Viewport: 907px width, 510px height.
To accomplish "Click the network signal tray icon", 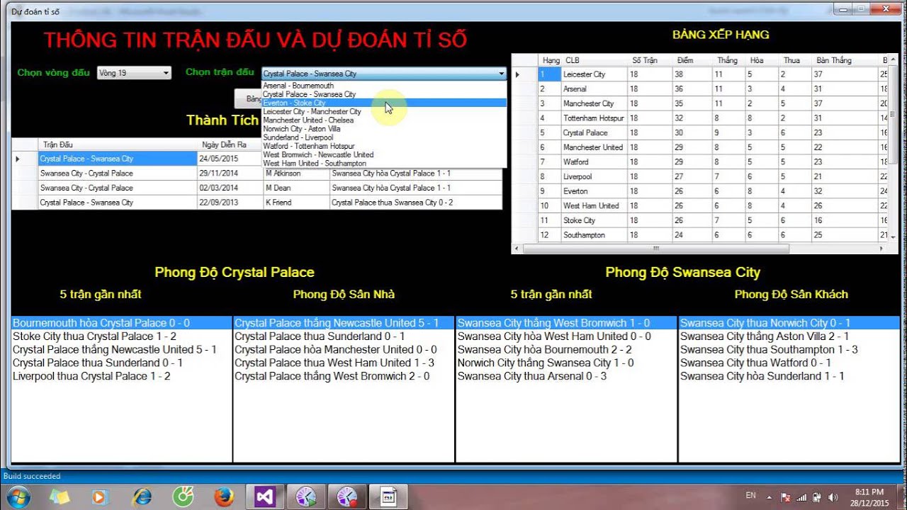I will pyautogui.click(x=803, y=497).
